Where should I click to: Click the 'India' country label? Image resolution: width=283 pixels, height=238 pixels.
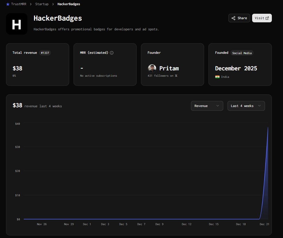225,77
